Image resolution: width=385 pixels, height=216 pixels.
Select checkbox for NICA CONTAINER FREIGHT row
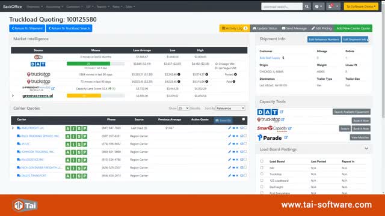point(245,167)
